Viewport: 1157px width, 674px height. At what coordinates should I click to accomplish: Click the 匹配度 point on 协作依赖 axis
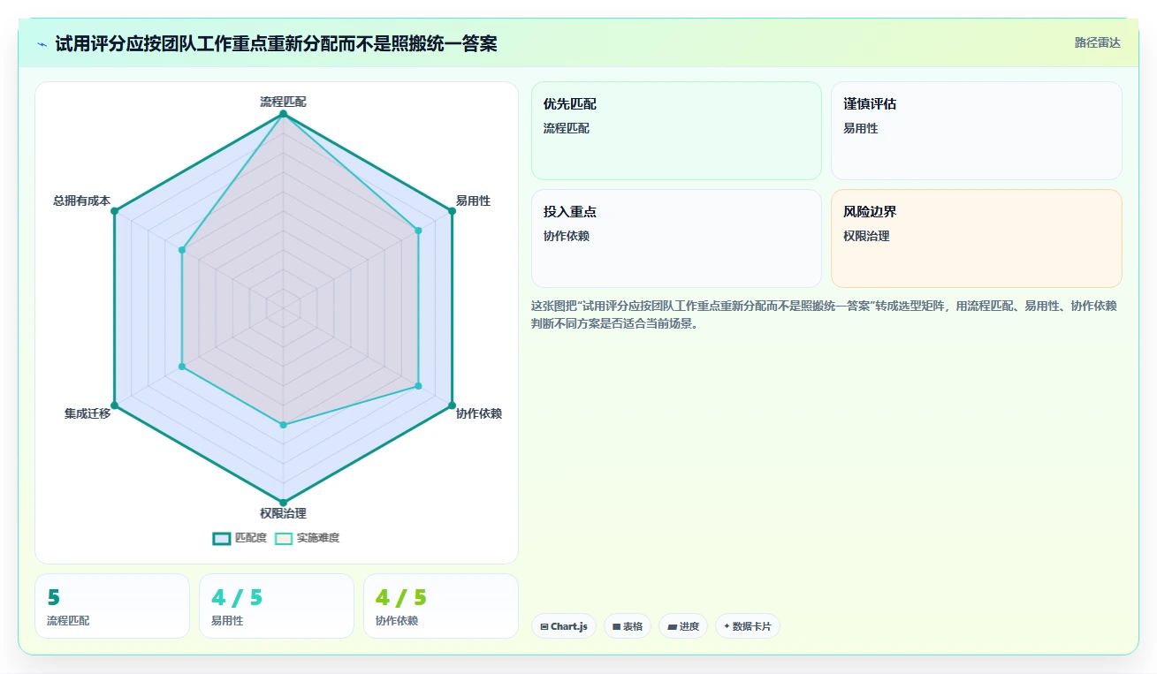tap(452, 405)
